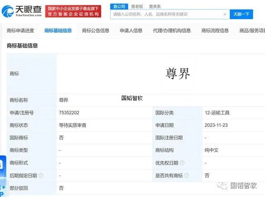The image size is (265, 197).
Task: Switch to the 代理/办理机构信息 tab
Action: point(172,31)
